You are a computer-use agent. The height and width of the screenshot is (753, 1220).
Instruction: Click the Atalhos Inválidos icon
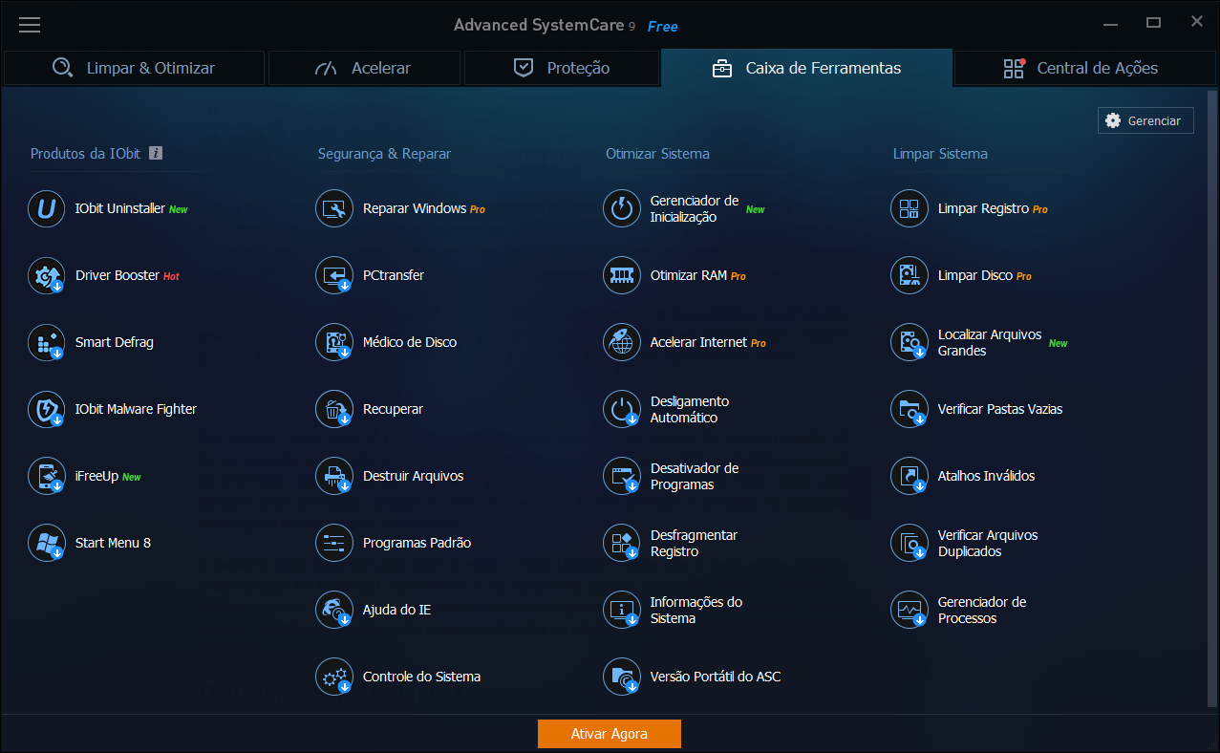tap(910, 476)
